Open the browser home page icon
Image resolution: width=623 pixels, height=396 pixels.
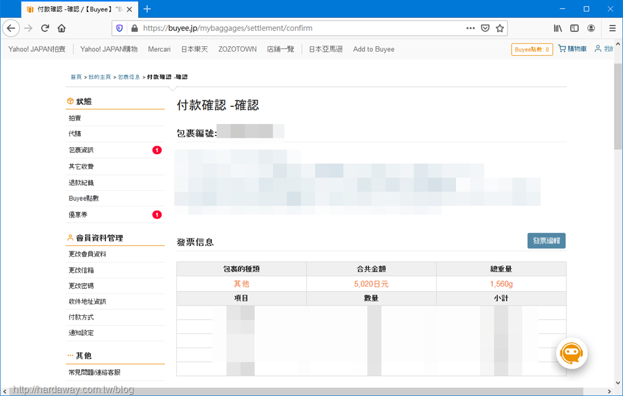[x=61, y=28]
